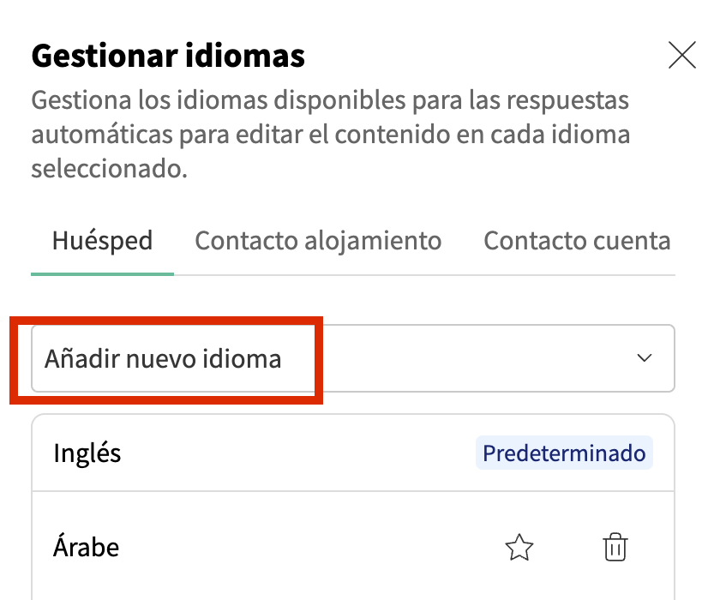Click the Árabe language name label
Image resolution: width=720 pixels, height=600 pixels.
(x=86, y=547)
